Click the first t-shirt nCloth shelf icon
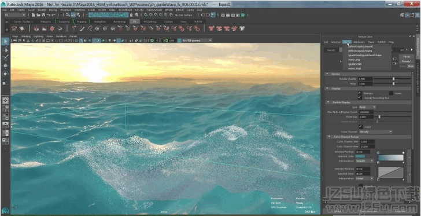 211,28
